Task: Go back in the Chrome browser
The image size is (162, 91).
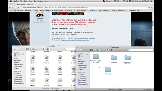Action: click(10, 8)
